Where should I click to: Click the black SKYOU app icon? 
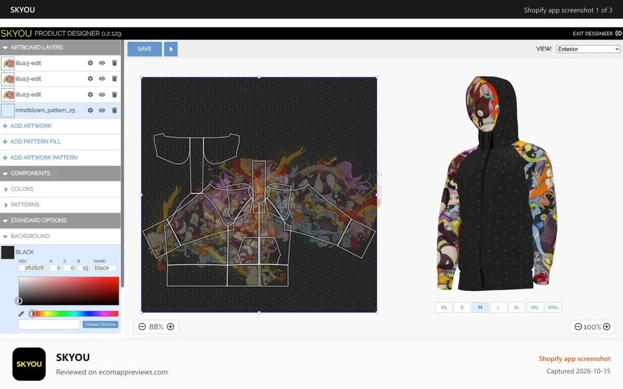coord(29,364)
